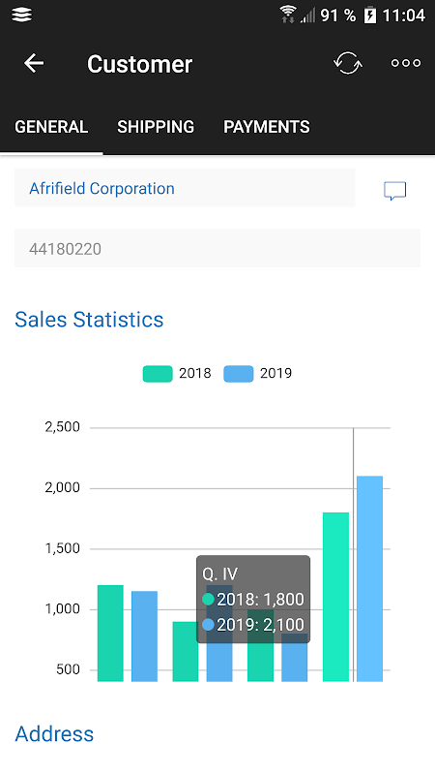The image size is (435, 775).
Task: Switch to the PAYMENTS tab
Action: (267, 127)
